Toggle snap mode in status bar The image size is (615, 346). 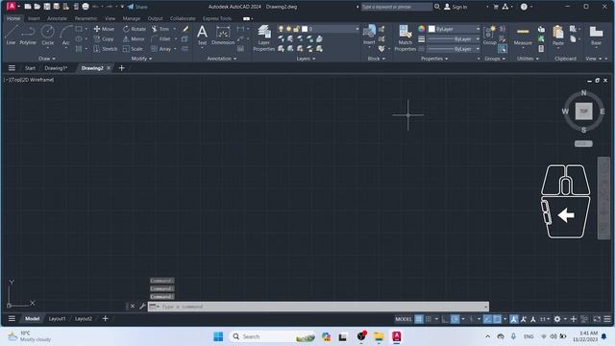click(x=429, y=319)
